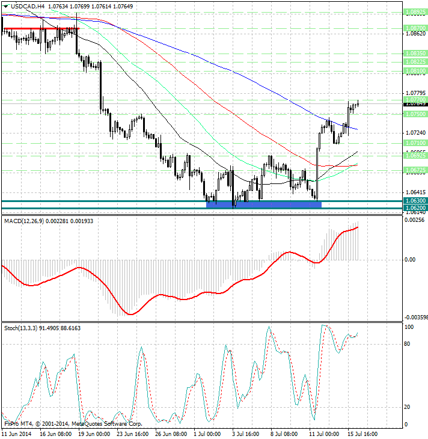
Task: Click the 1.08700 price level label
Action: pyautogui.click(x=415, y=28)
